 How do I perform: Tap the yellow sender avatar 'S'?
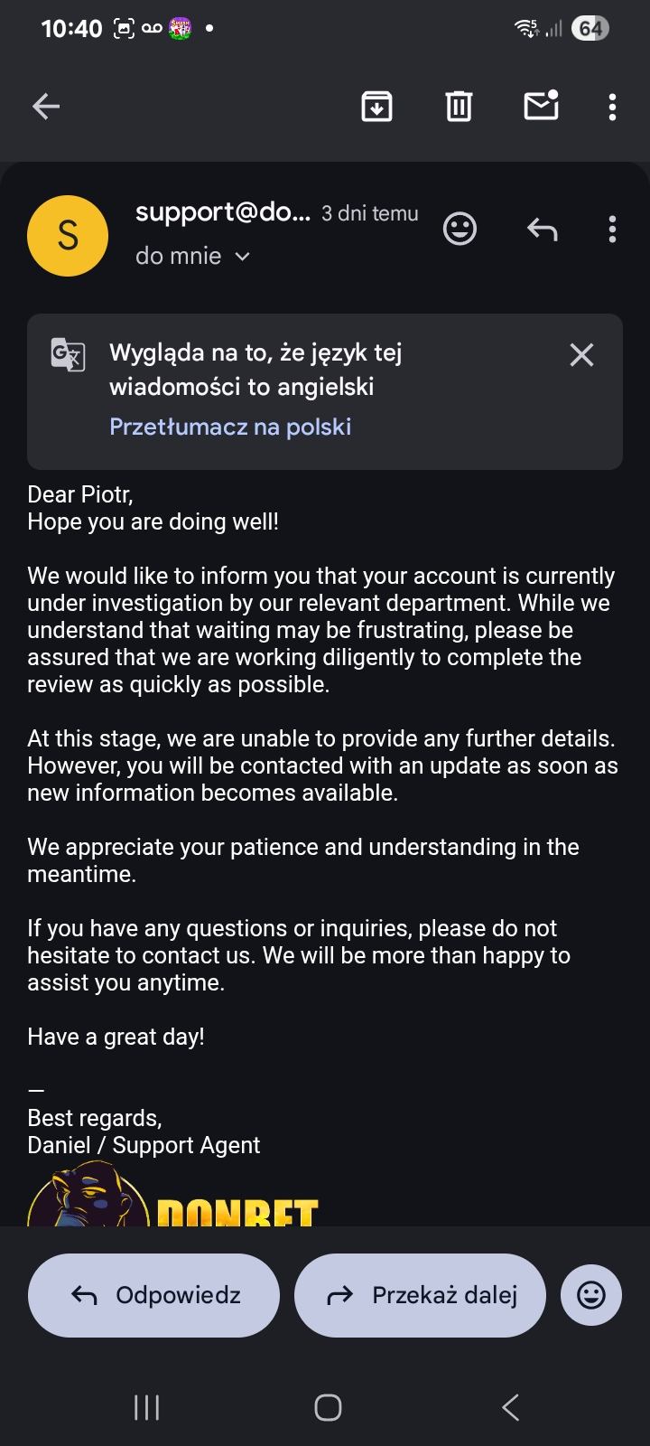coord(68,236)
